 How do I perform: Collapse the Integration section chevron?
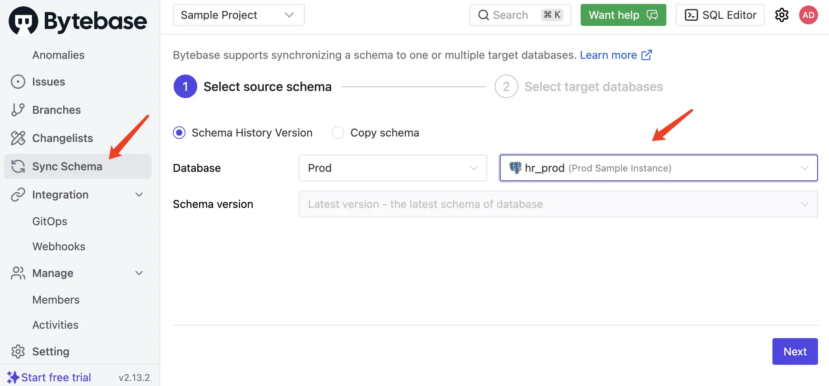click(139, 195)
